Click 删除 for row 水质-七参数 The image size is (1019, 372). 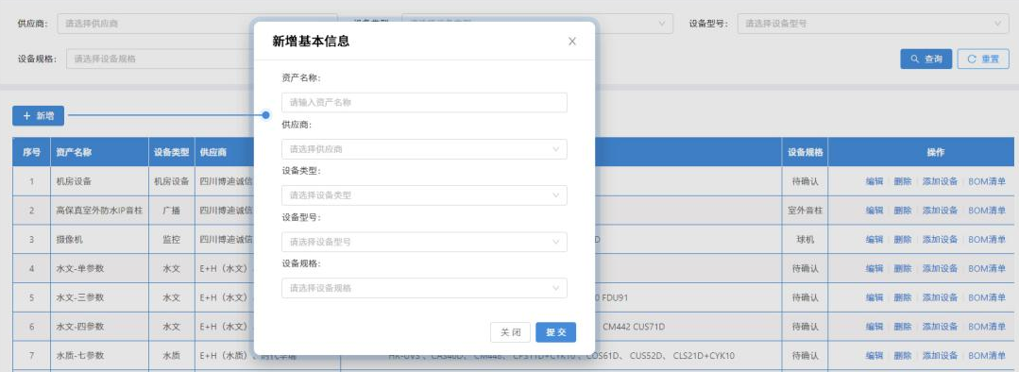click(x=903, y=356)
